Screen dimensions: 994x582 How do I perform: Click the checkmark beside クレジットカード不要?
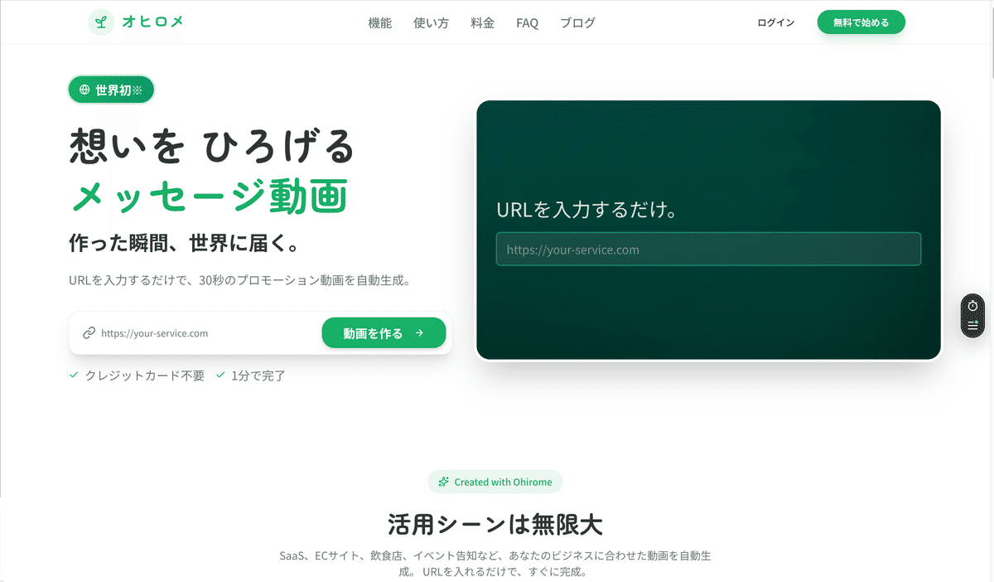click(x=75, y=376)
